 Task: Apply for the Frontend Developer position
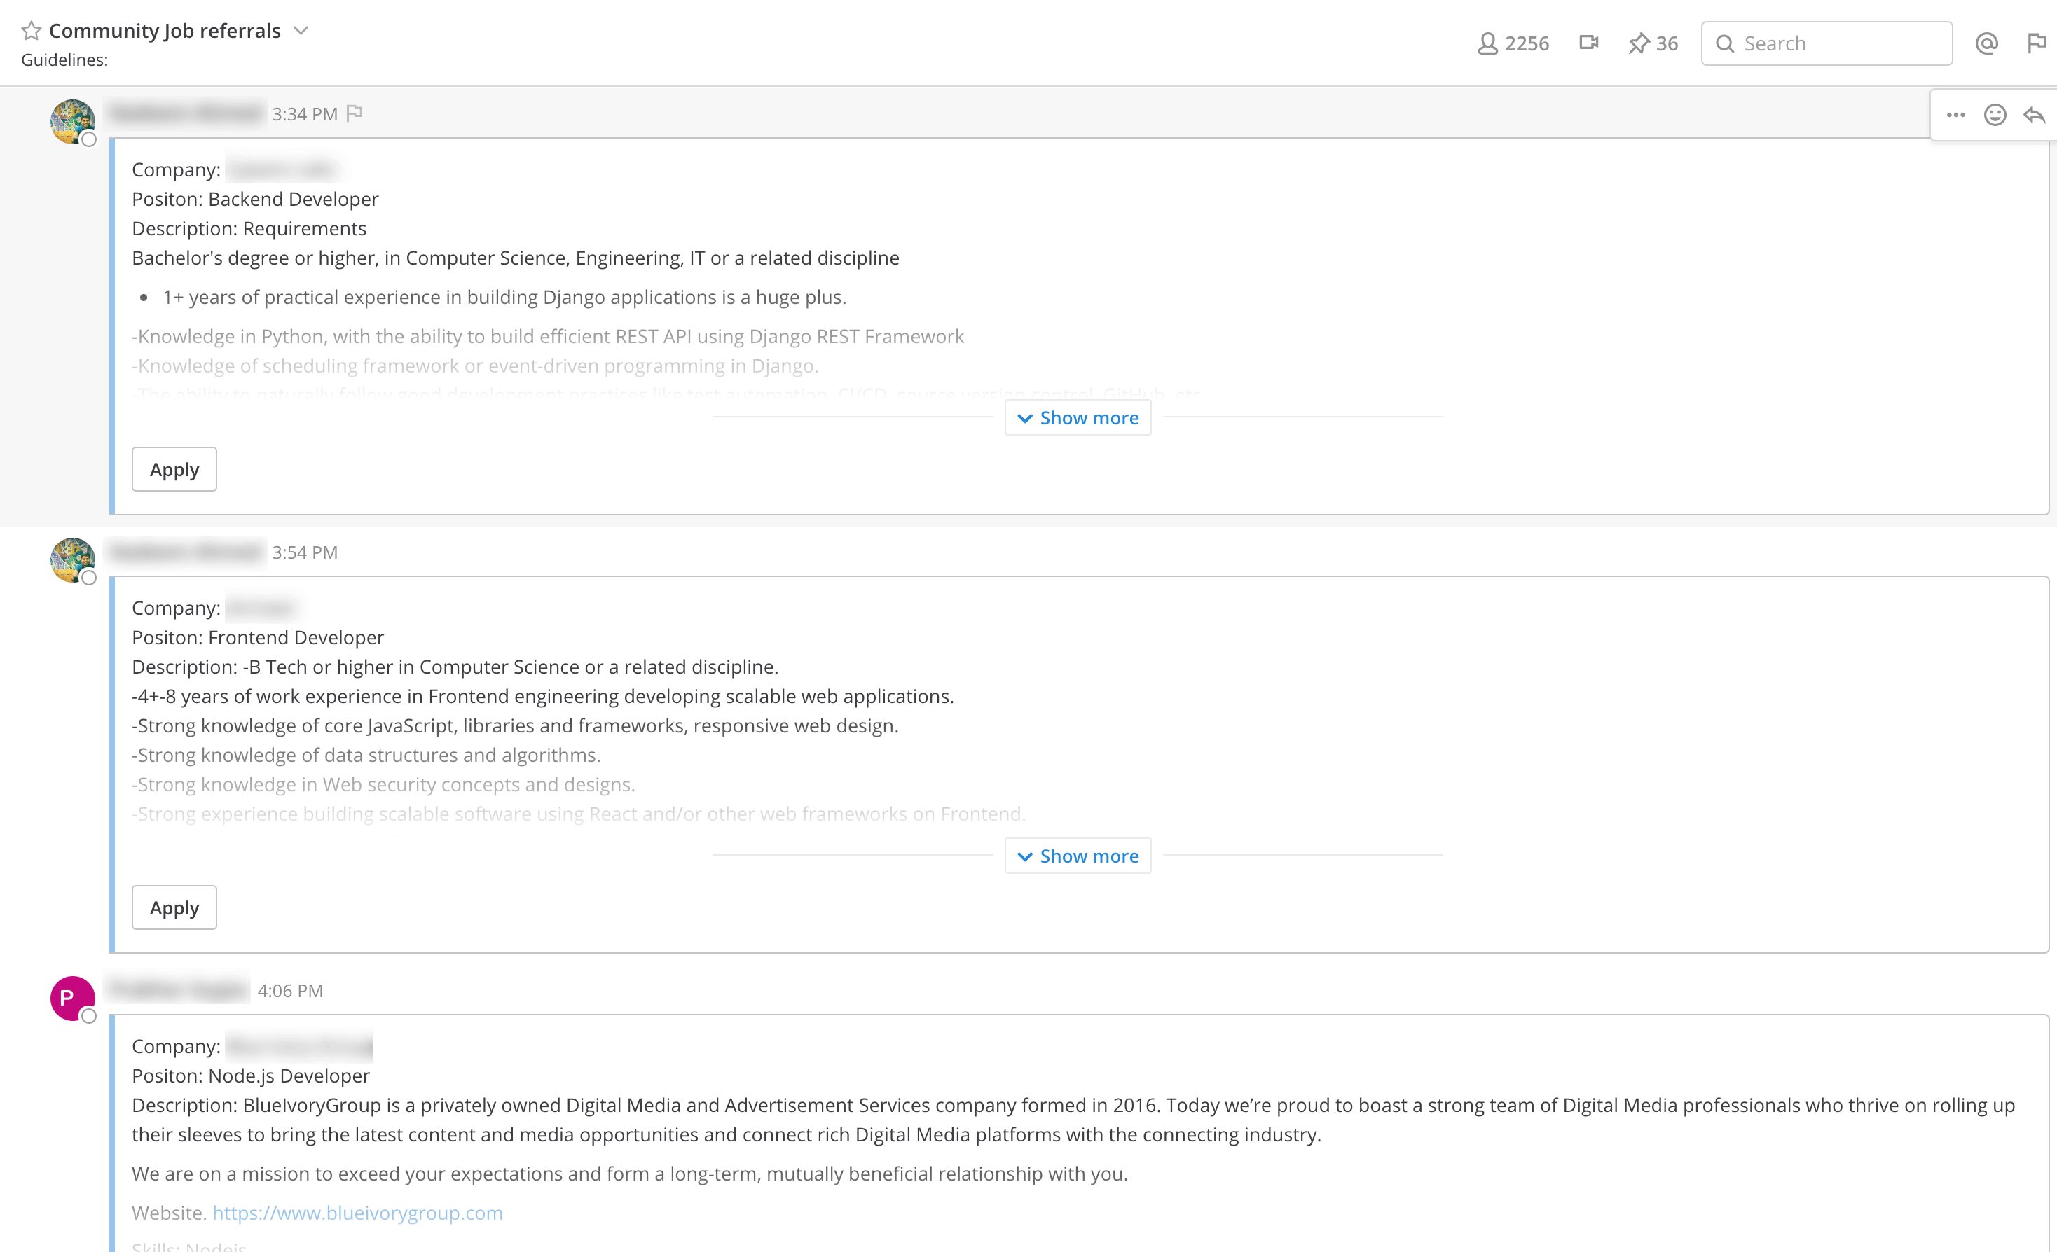[x=174, y=907]
